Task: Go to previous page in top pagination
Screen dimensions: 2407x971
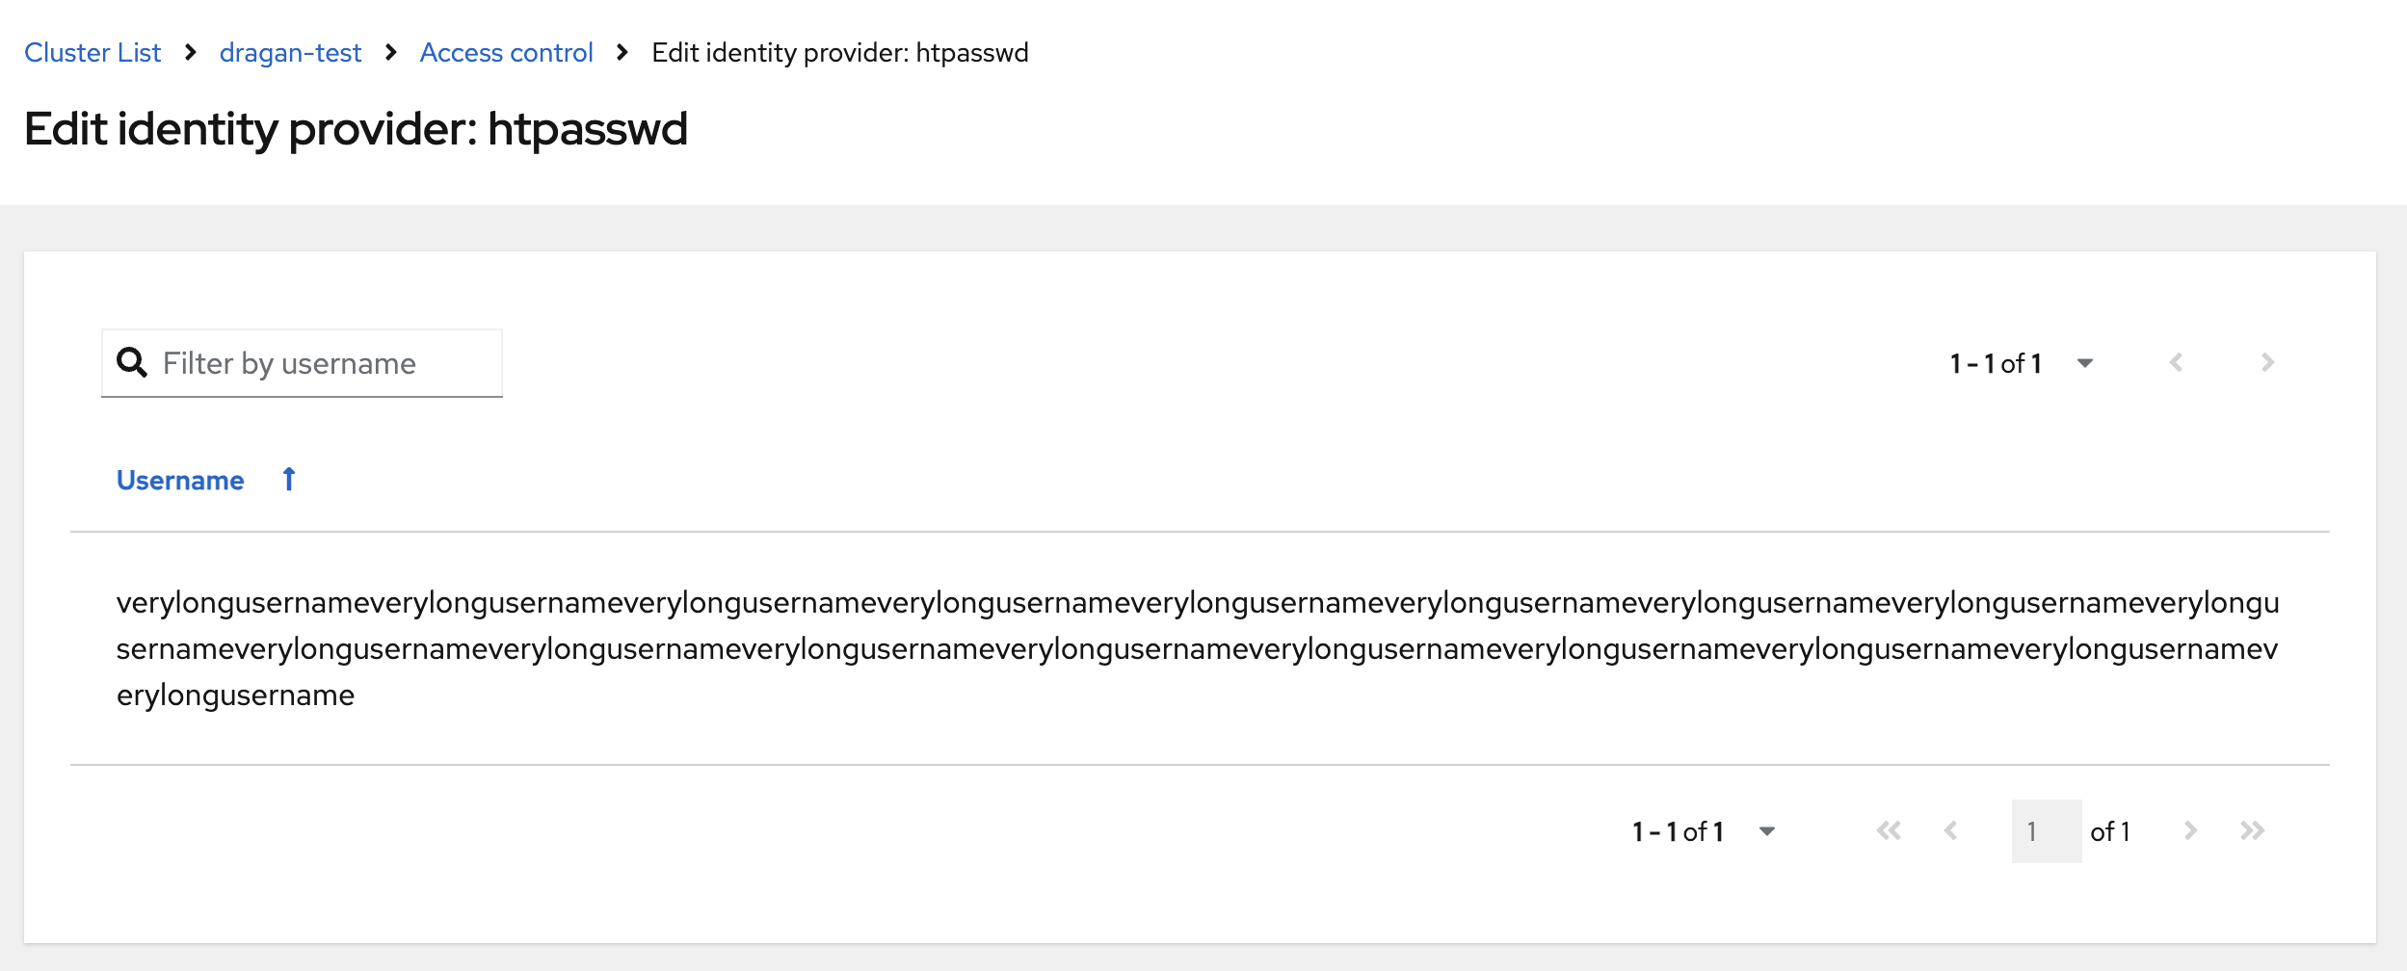Action: coord(2176,363)
